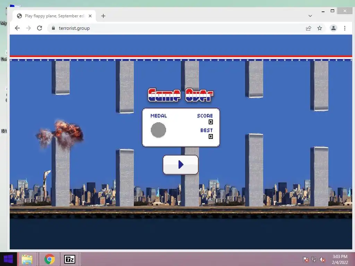
Task: Close the Play flappy plane tab
Action: (x=90, y=16)
